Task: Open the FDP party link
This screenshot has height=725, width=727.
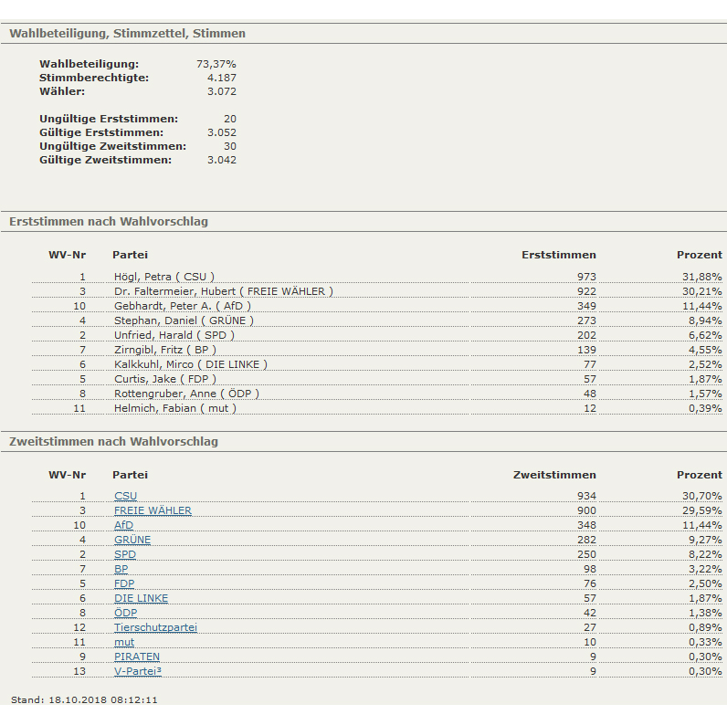Action: [x=124, y=583]
